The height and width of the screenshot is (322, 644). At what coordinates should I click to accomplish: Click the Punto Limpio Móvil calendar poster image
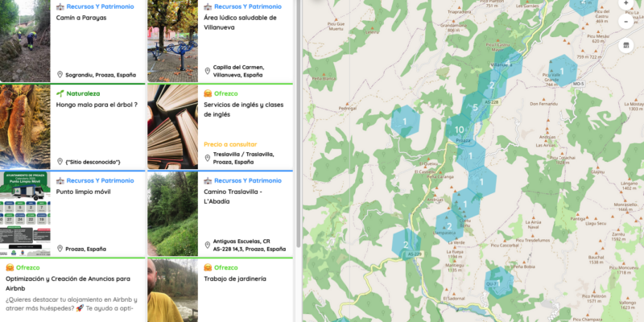pos(25,214)
